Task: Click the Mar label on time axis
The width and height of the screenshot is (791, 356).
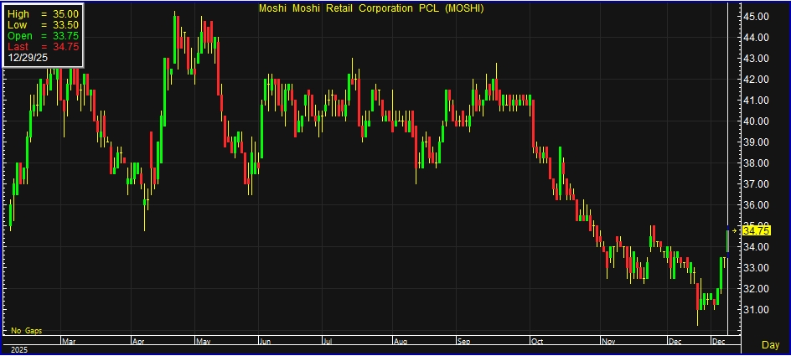Action: click(70, 342)
